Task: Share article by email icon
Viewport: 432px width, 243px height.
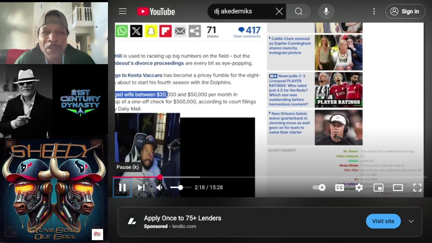Action: coord(180,31)
